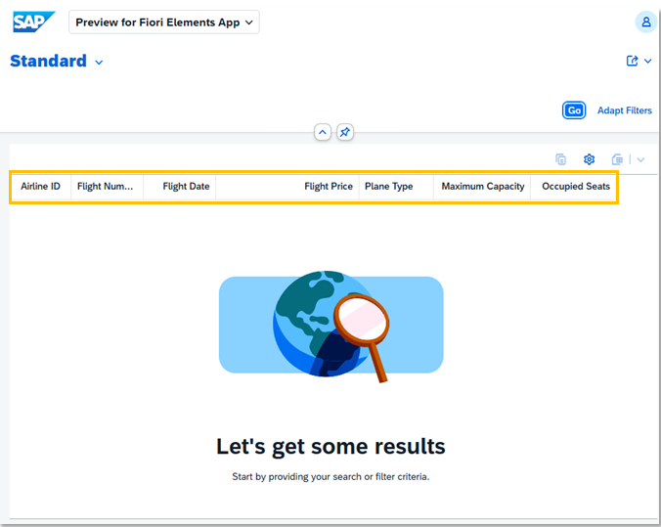Collapse the header with the up arrow

point(323,132)
